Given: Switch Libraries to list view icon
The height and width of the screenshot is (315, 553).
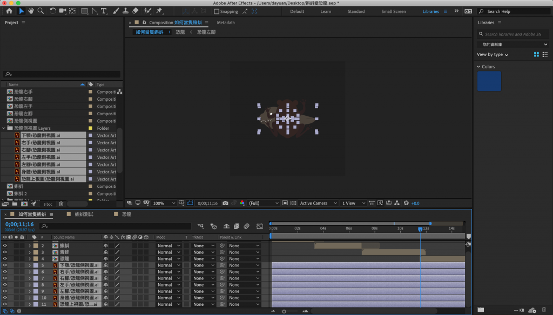Looking at the screenshot, I should click(545, 54).
